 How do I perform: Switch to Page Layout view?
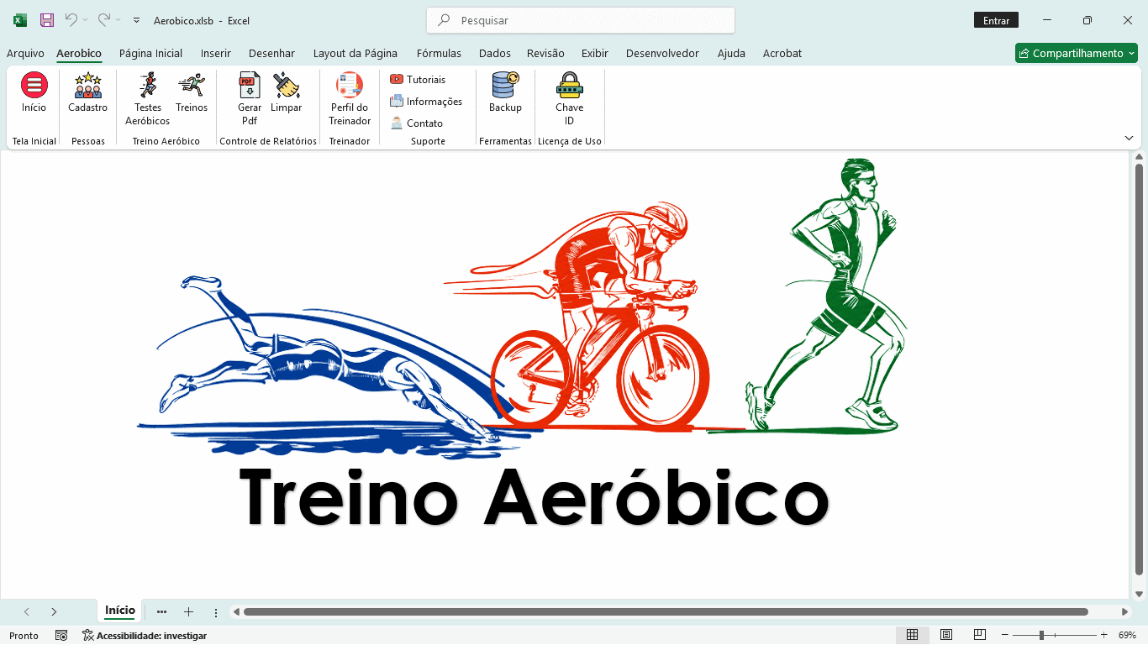[946, 635]
